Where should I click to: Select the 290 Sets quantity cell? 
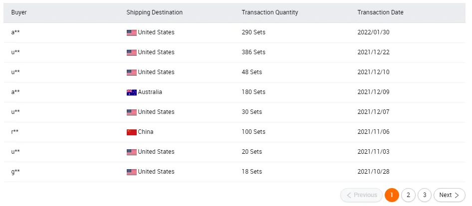(253, 32)
